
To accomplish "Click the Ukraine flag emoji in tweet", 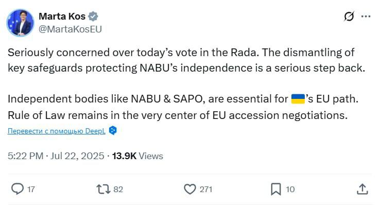I will (x=298, y=99).
